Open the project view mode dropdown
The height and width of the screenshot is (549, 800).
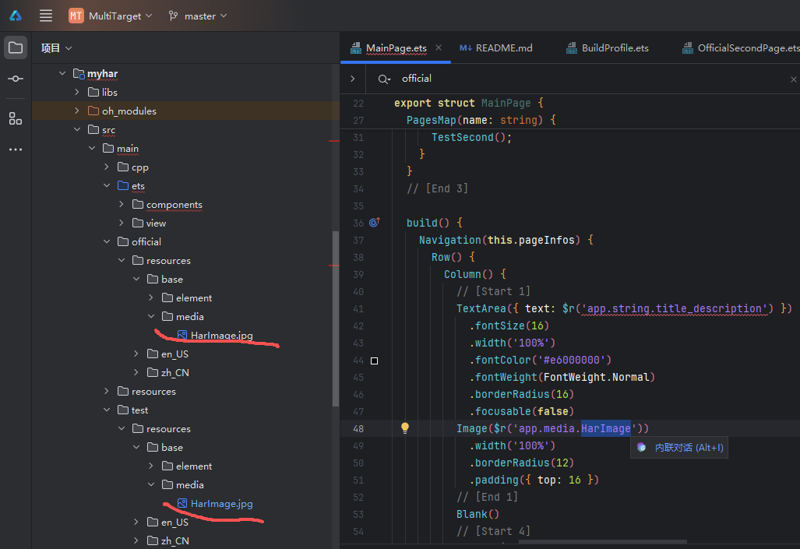[x=57, y=48]
